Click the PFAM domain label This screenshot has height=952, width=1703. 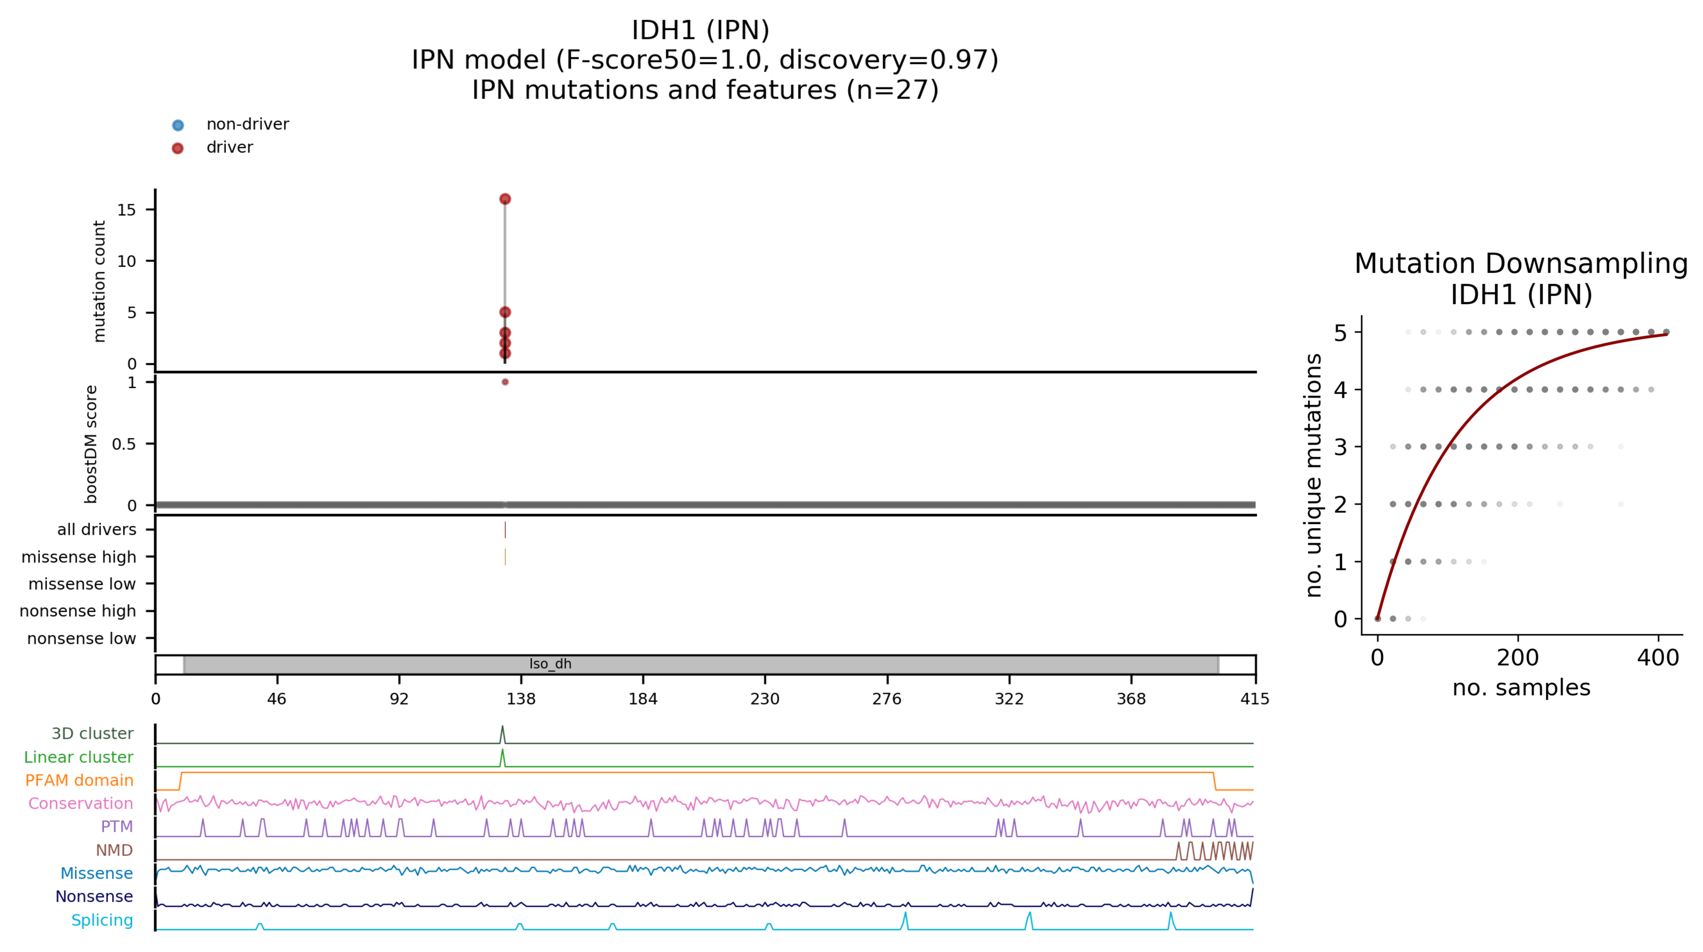[x=79, y=780]
